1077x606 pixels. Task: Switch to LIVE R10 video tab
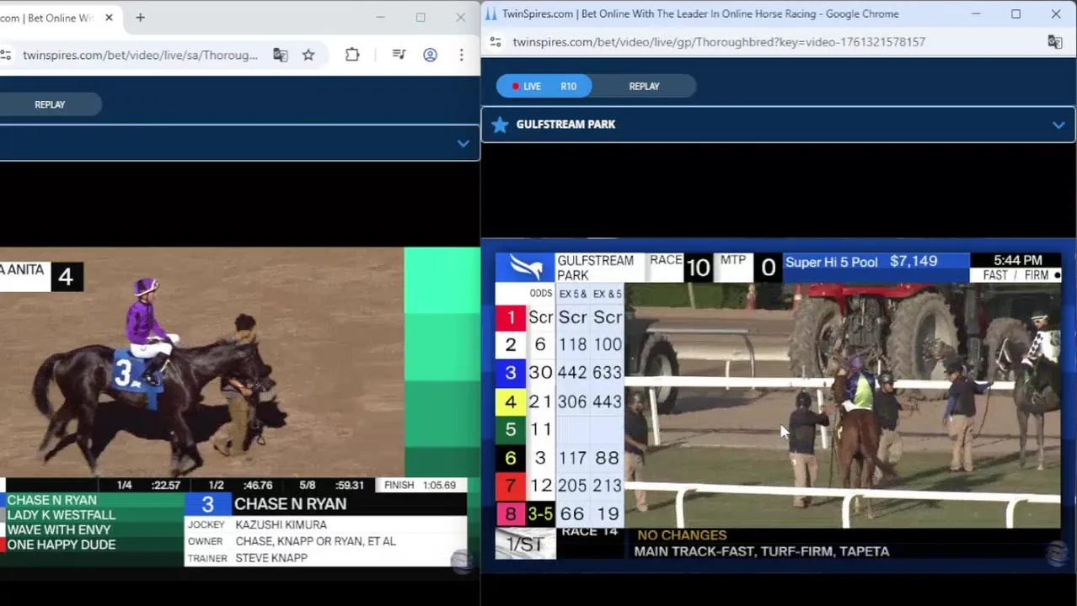click(x=544, y=86)
